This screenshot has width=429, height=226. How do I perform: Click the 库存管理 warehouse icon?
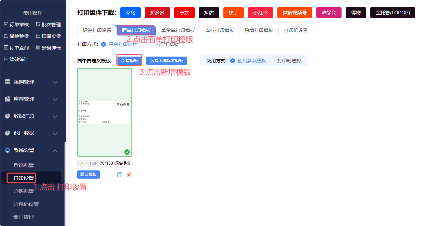(8, 99)
